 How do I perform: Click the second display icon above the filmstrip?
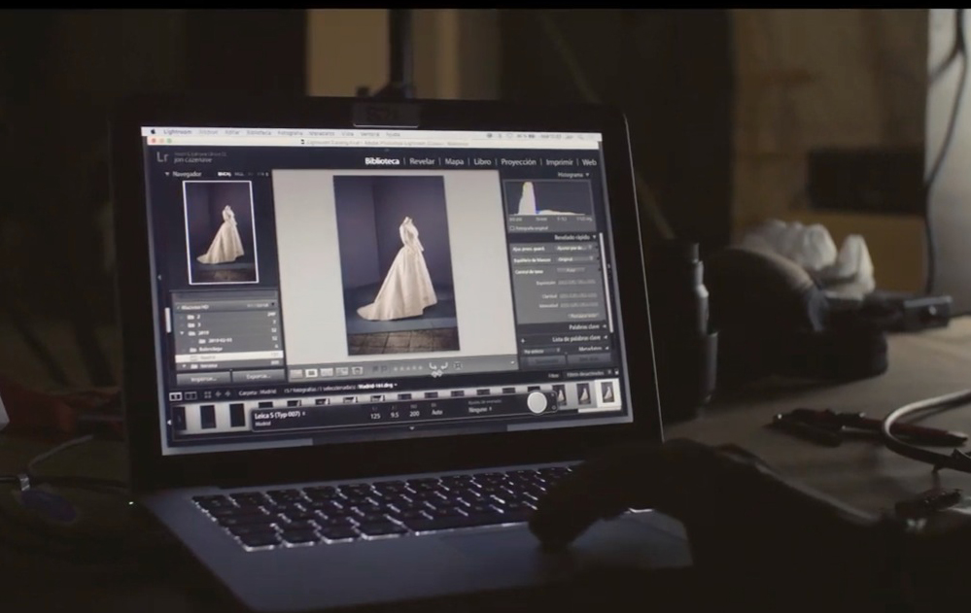pyautogui.click(x=190, y=393)
